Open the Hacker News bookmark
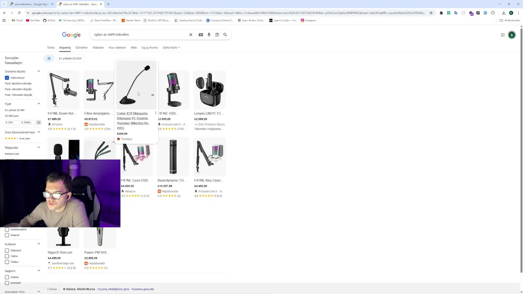 [131, 20]
